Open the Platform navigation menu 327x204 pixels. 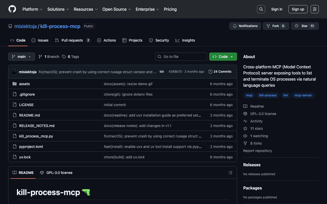point(32,9)
